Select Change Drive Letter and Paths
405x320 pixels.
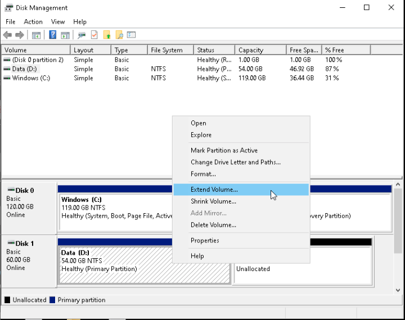click(241, 162)
